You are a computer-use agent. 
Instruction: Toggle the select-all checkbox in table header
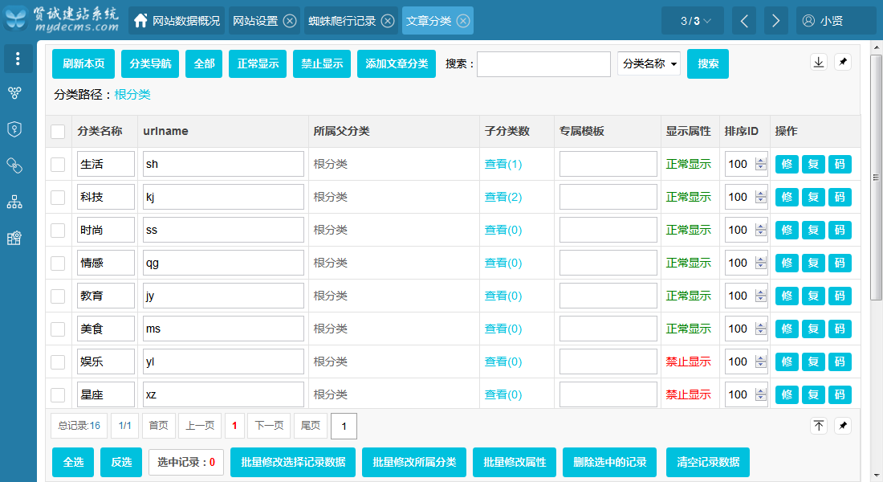[x=58, y=132]
